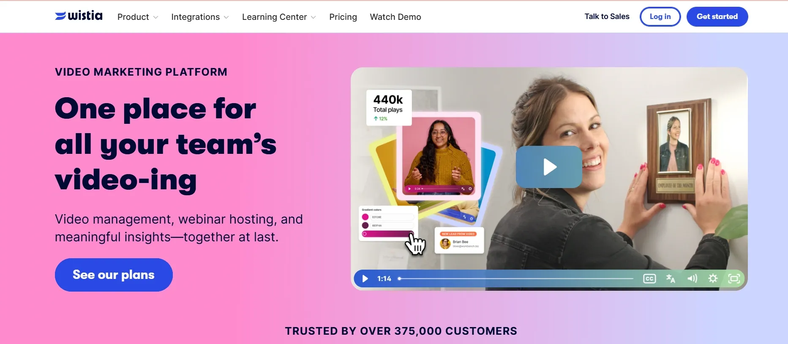Image resolution: width=788 pixels, height=344 pixels.
Task: Expand the Learning Center dropdown
Action: click(279, 17)
